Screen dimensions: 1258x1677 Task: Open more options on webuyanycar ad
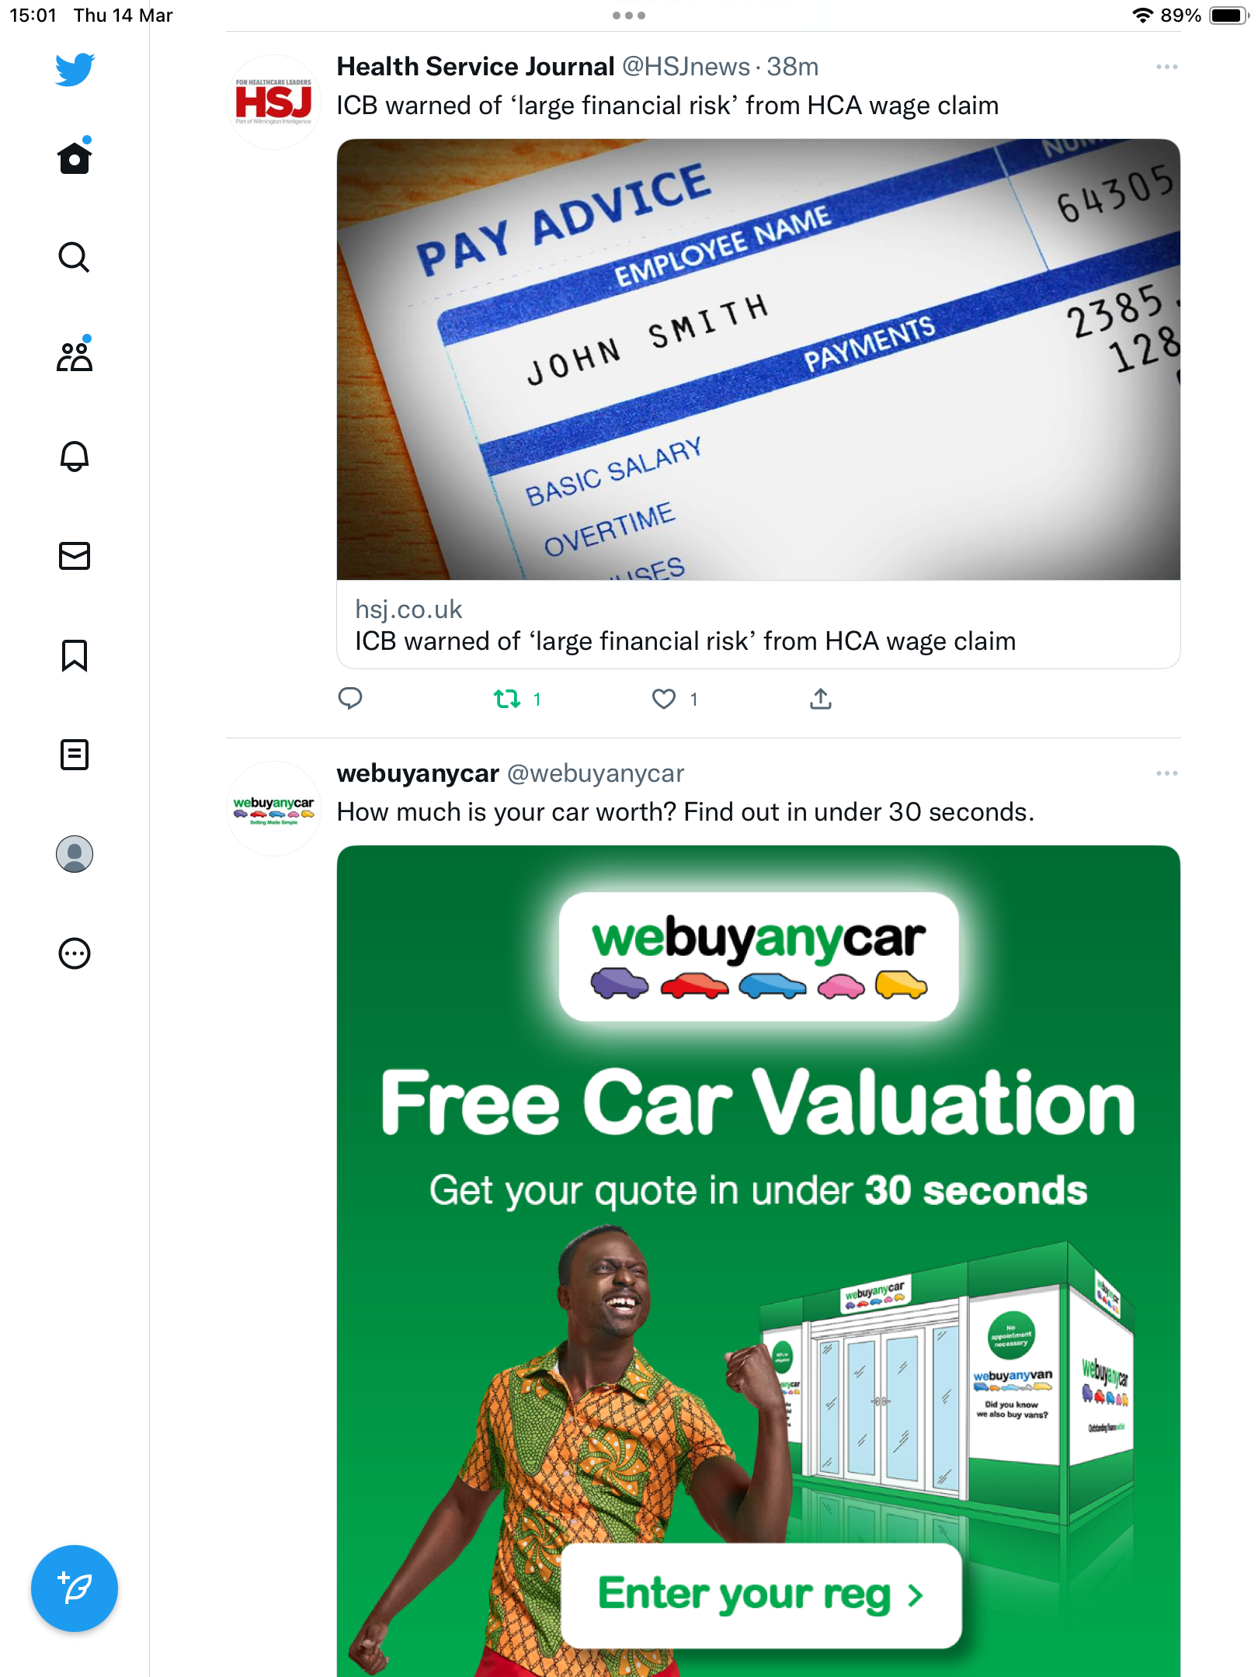tap(1166, 773)
